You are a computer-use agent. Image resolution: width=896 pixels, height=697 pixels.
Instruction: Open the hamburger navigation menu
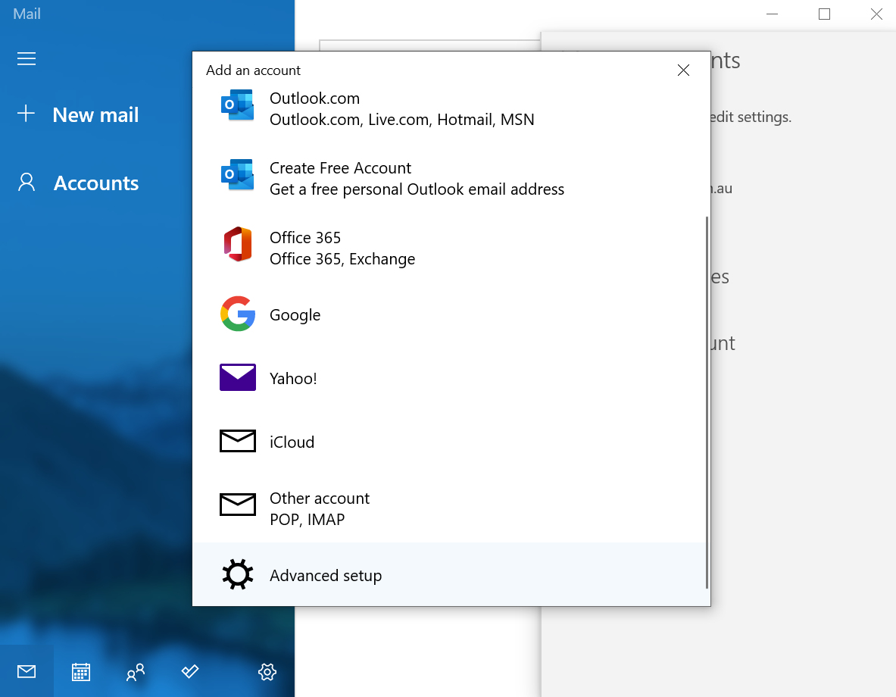(27, 58)
